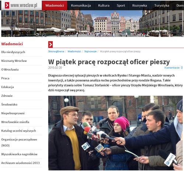Open the Turystyka menu item
Viewport: 184px width, 171px height.
[x=162, y=6]
